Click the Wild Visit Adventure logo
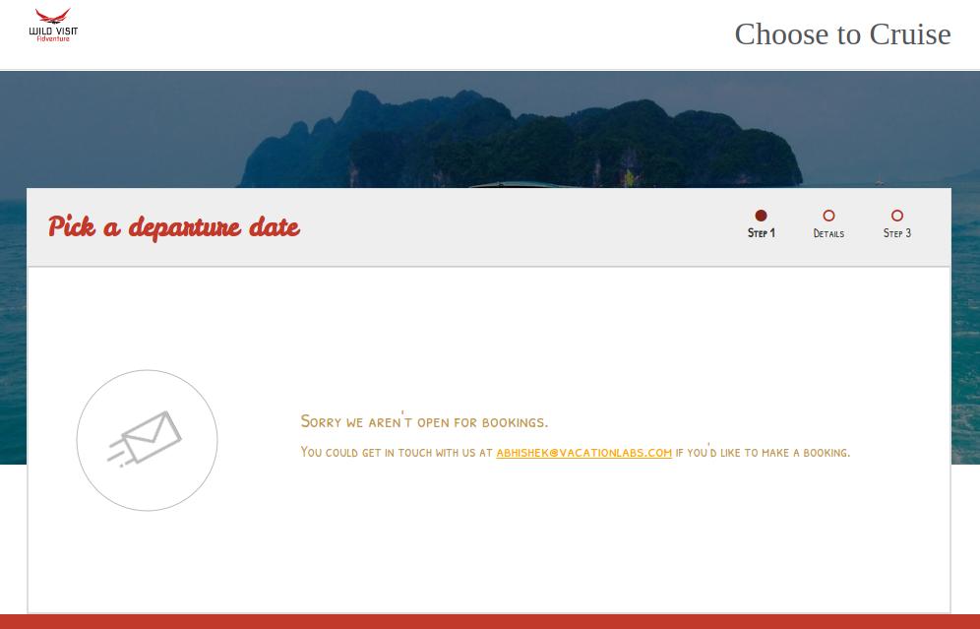980x629 pixels. [x=53, y=26]
